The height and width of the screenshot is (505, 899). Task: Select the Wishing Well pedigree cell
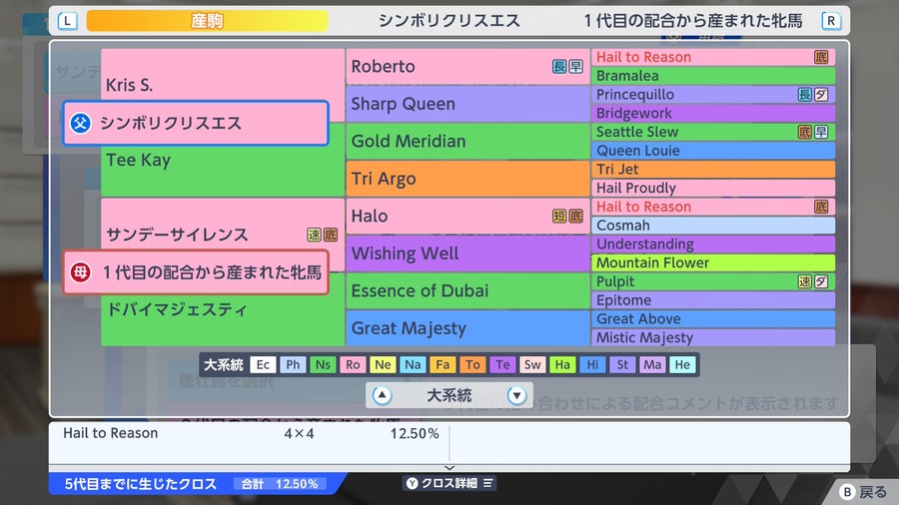[467, 253]
